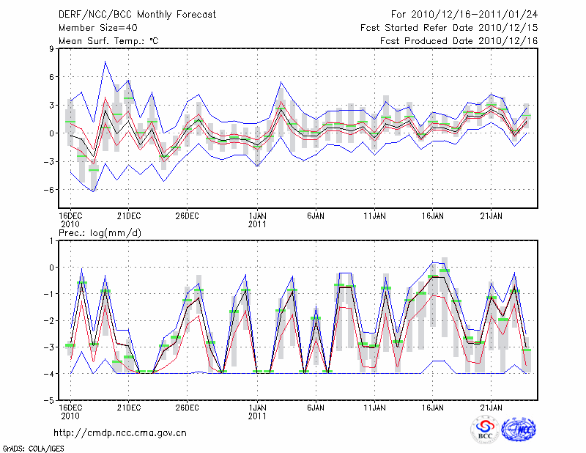Viewport: 586px width, 453px height.
Task: Click the -5 value on precipitation y-axis
Action: [50, 401]
